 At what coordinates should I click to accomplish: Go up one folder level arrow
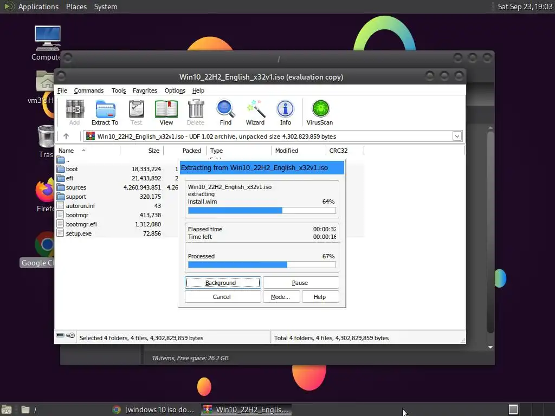tap(66, 136)
